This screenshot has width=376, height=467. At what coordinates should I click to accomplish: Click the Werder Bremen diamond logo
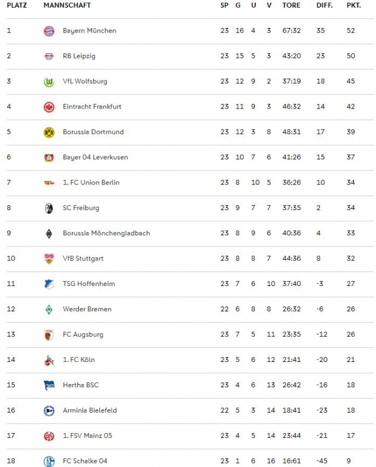point(49,309)
